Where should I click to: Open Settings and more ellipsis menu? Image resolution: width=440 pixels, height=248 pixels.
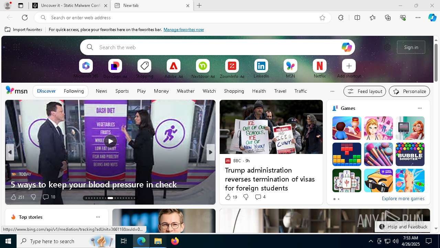[418, 18]
